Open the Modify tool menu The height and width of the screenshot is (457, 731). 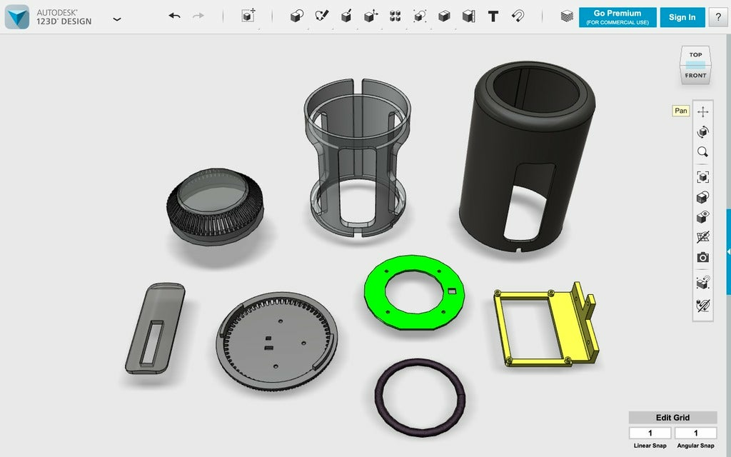(370, 16)
